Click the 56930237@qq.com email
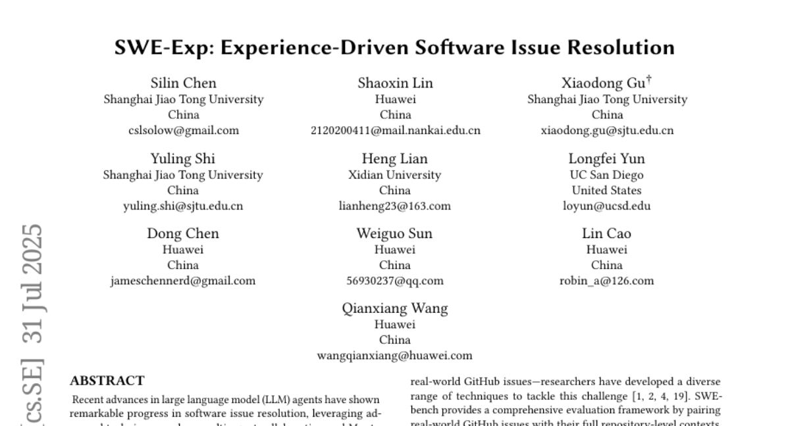The width and height of the screenshot is (790, 426). pos(395,281)
